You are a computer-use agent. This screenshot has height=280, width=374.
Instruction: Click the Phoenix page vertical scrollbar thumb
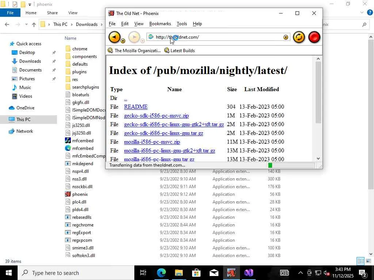tap(318, 92)
